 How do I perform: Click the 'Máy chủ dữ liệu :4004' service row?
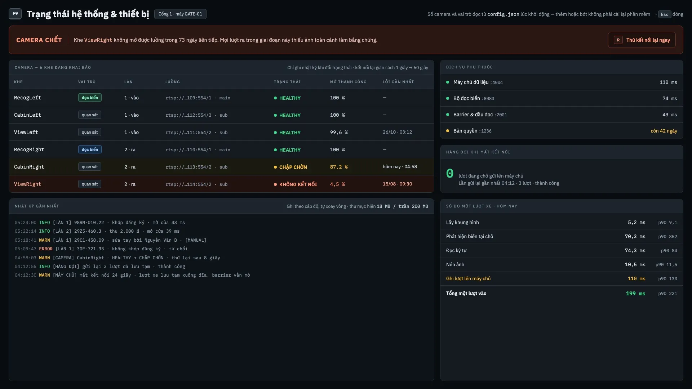pos(562,82)
